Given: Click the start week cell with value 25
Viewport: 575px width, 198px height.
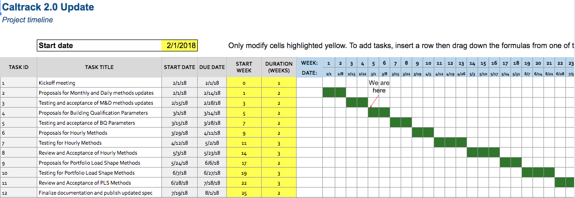Looking at the screenshot, I should [x=244, y=193].
